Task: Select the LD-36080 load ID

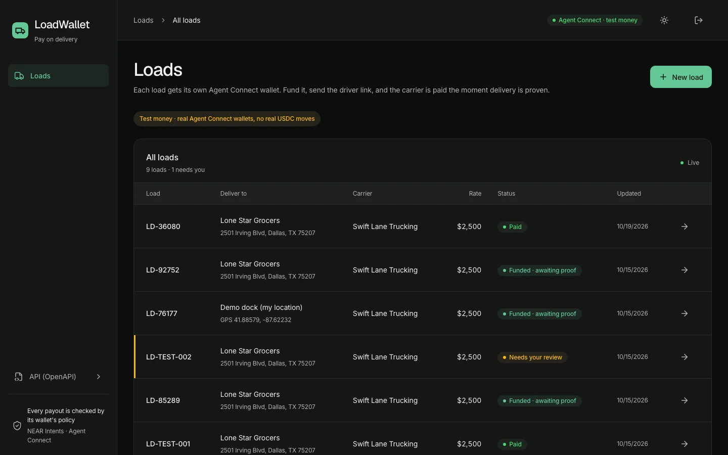Action: coord(163,226)
